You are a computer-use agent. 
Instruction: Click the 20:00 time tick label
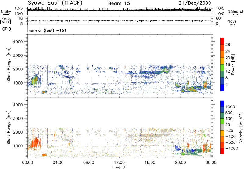[x=180, y=163]
